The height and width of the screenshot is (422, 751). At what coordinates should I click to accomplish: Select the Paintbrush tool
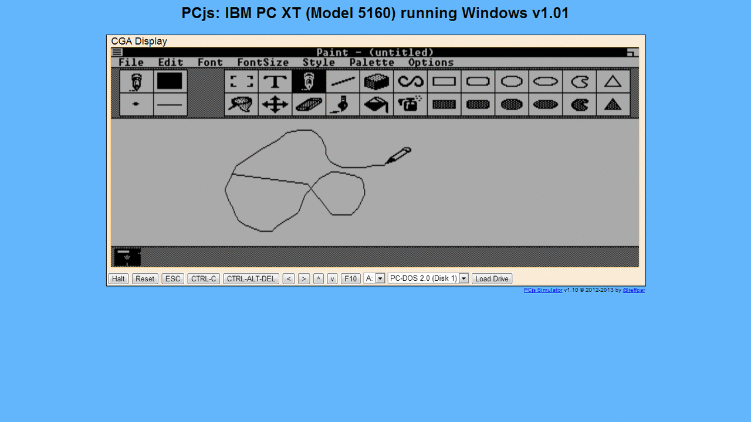click(343, 104)
